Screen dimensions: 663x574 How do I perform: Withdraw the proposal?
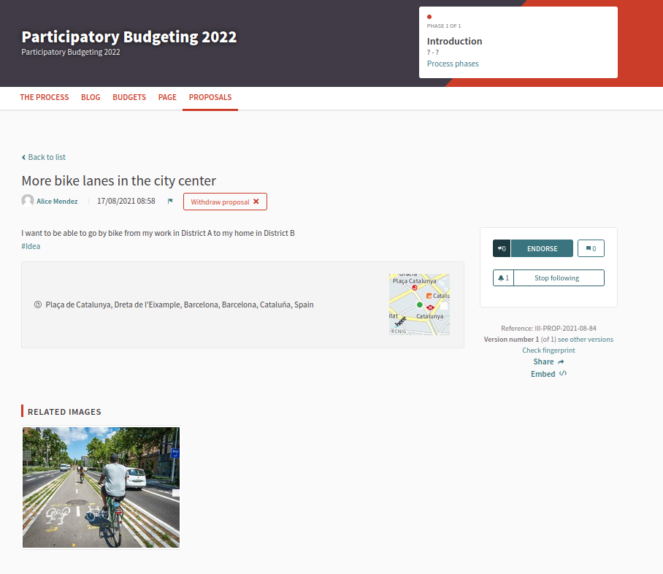pyautogui.click(x=225, y=202)
